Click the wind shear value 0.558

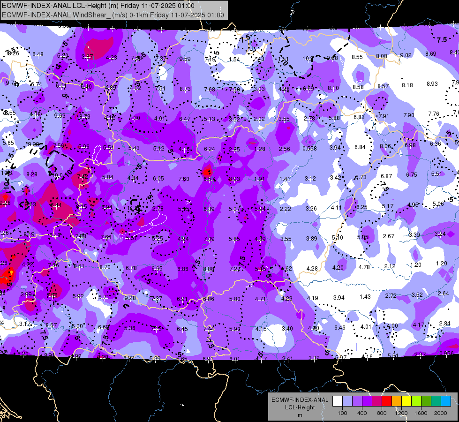(310, 149)
